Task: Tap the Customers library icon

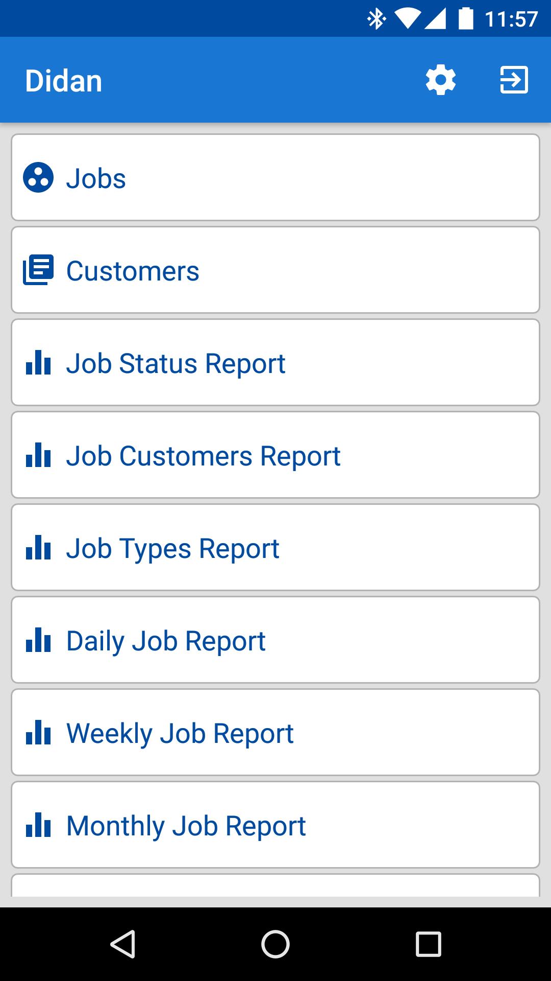Action: [x=38, y=270]
